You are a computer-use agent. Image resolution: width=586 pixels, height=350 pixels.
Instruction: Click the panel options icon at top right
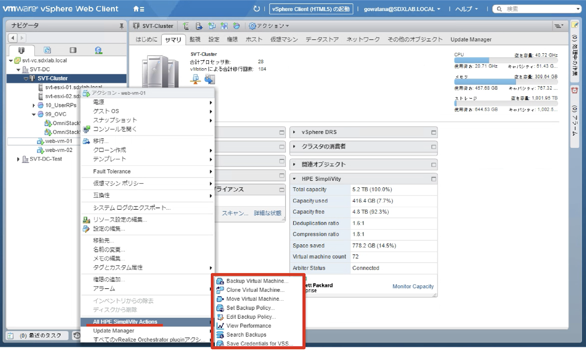558,26
